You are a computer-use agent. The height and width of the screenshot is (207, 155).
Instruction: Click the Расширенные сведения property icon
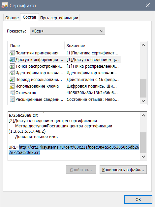pyautogui.click(x=12, y=99)
